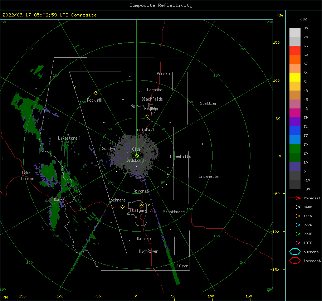Click the 54 dBZ yellow color swatch
This screenshot has height=301, width=322.
(x=295, y=77)
